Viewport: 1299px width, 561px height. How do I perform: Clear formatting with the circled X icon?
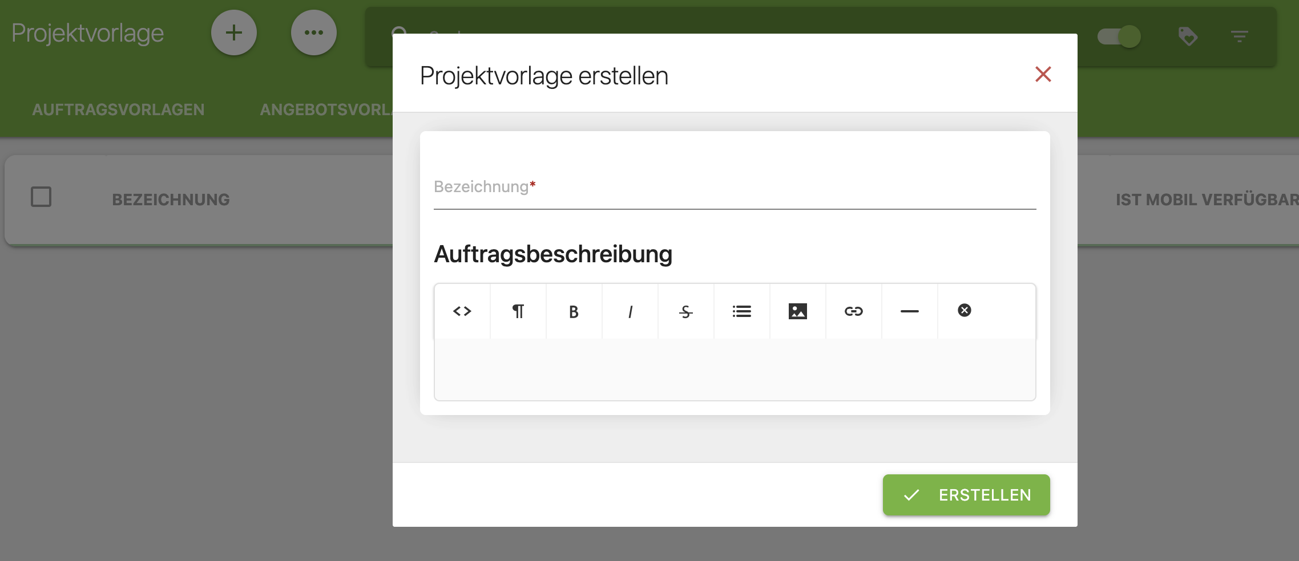(965, 310)
